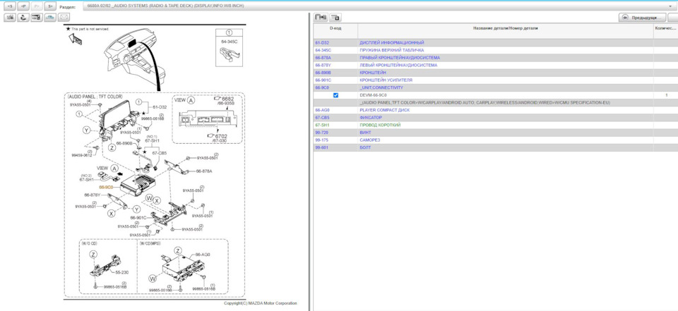The height and width of the screenshot is (311, 678).
Task: Uncheck the DEVM-66-9C0 checkbox
Action: pyautogui.click(x=336, y=95)
